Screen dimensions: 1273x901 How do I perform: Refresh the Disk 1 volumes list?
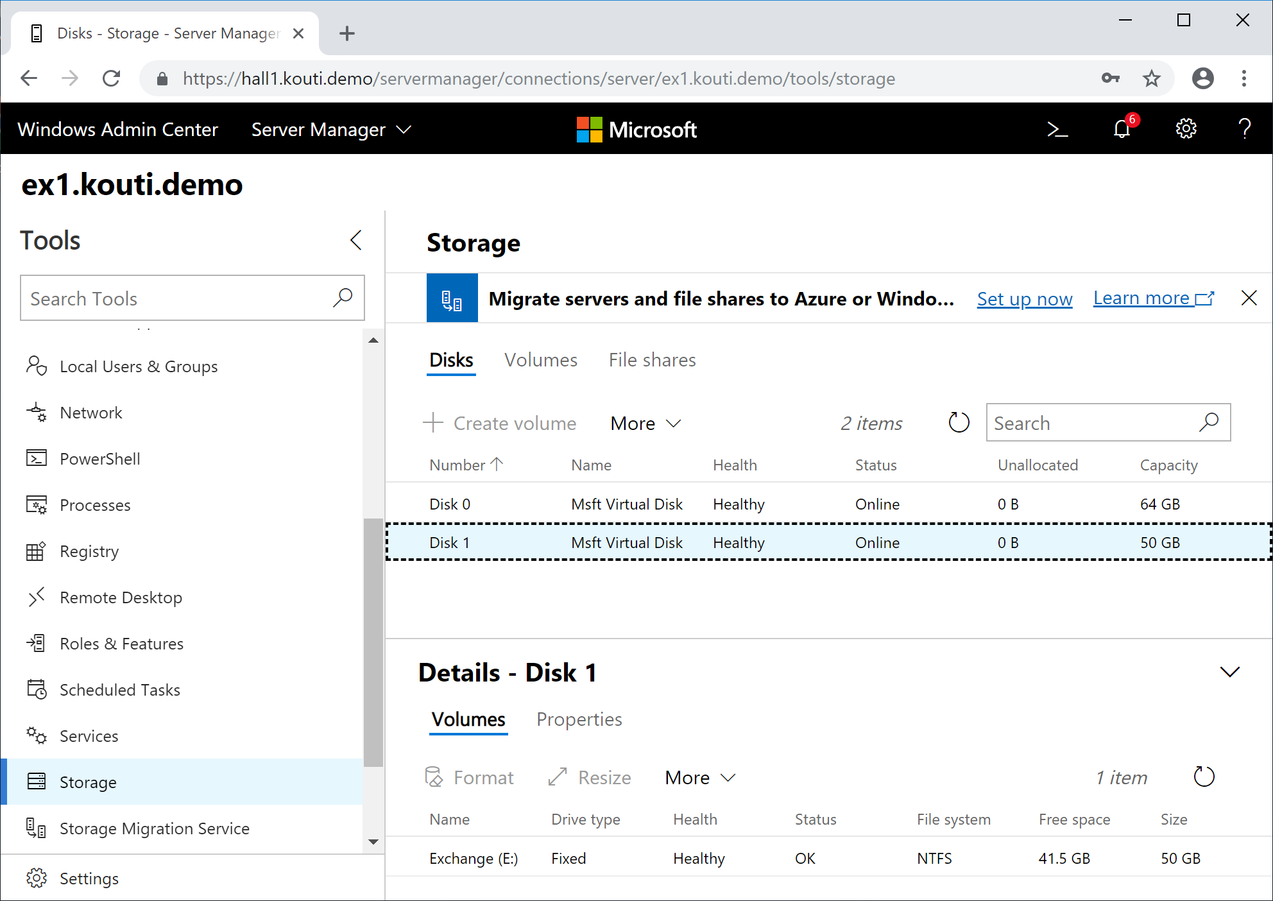[x=1204, y=777]
